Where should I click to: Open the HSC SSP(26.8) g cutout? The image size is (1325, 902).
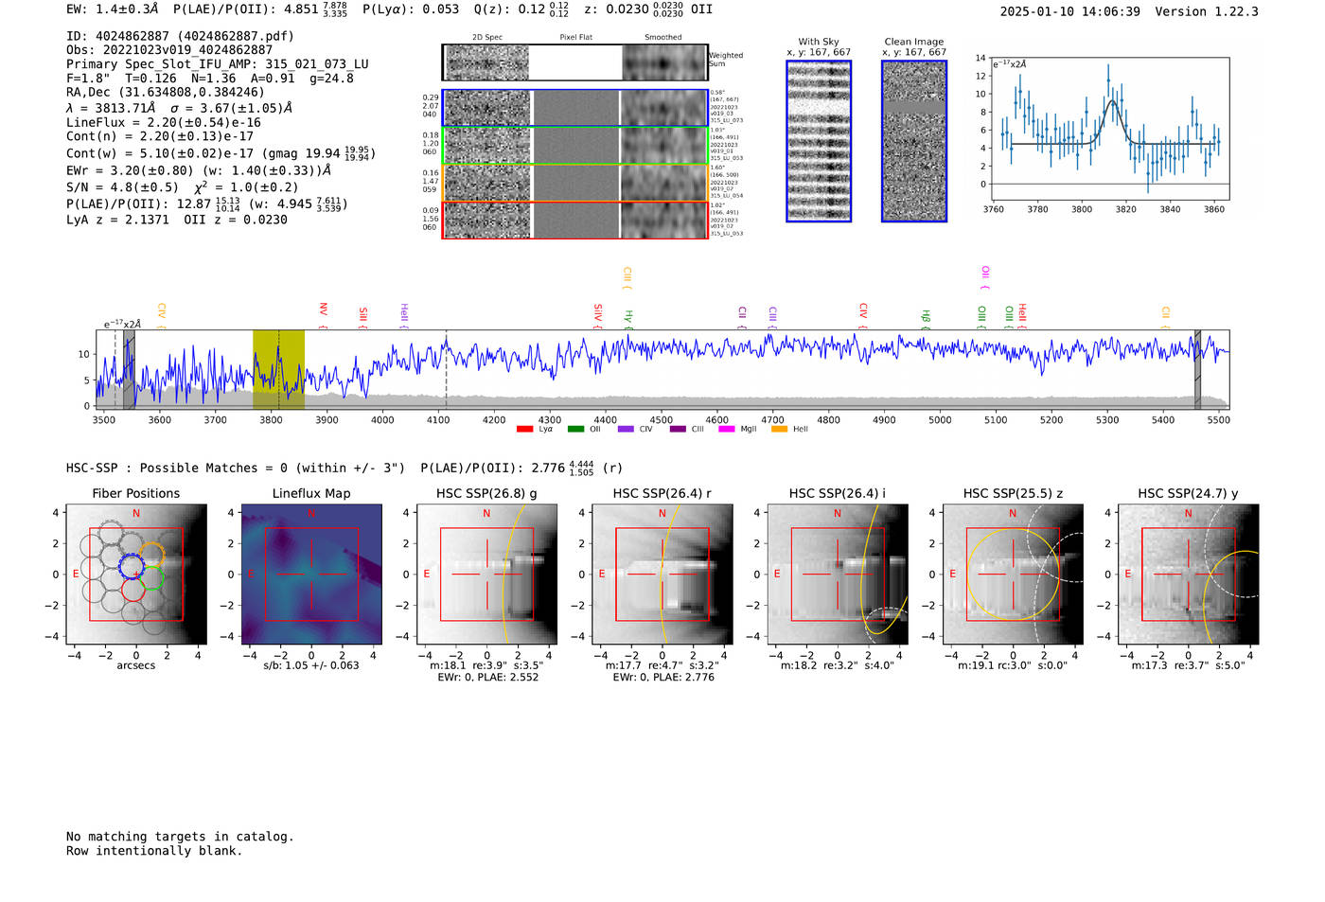[486, 574]
